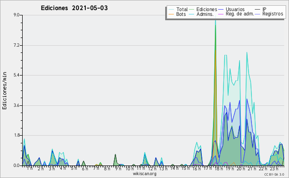The height and width of the screenshot is (178, 289).
Task: Click the '20 h' x-axis label
Action: [x=241, y=168]
